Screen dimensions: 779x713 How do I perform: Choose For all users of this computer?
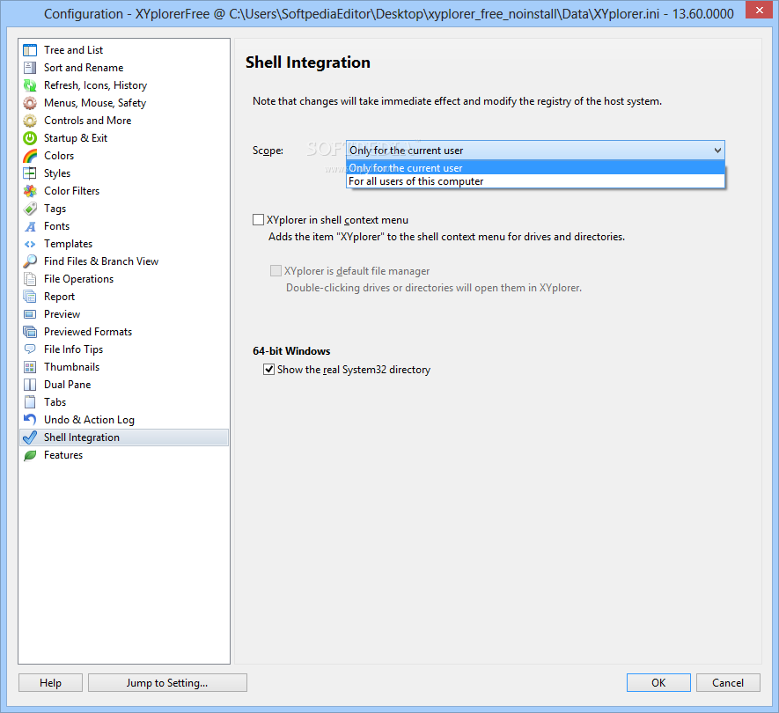535,181
